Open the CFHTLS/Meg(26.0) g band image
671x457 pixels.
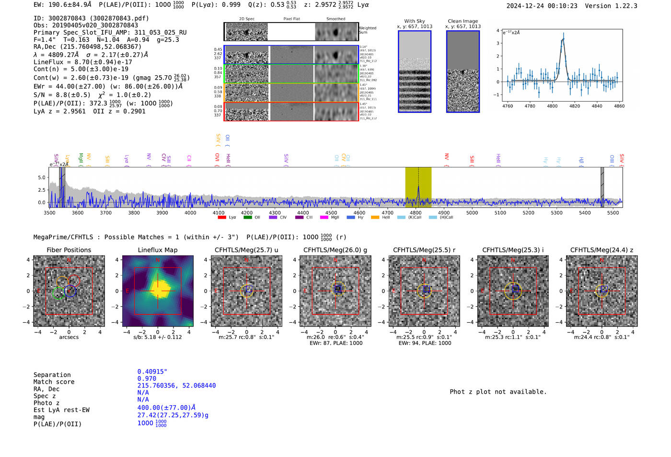coord(335,291)
